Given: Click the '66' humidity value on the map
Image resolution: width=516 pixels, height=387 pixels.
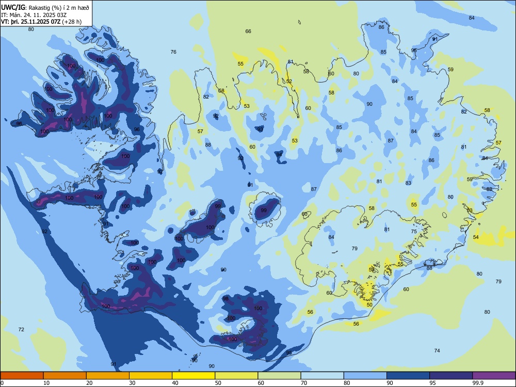Looking at the screenshot, I should [x=248, y=31].
